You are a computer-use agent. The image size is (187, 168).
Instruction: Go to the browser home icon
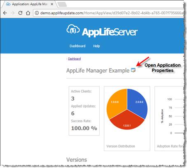coord(28,13)
